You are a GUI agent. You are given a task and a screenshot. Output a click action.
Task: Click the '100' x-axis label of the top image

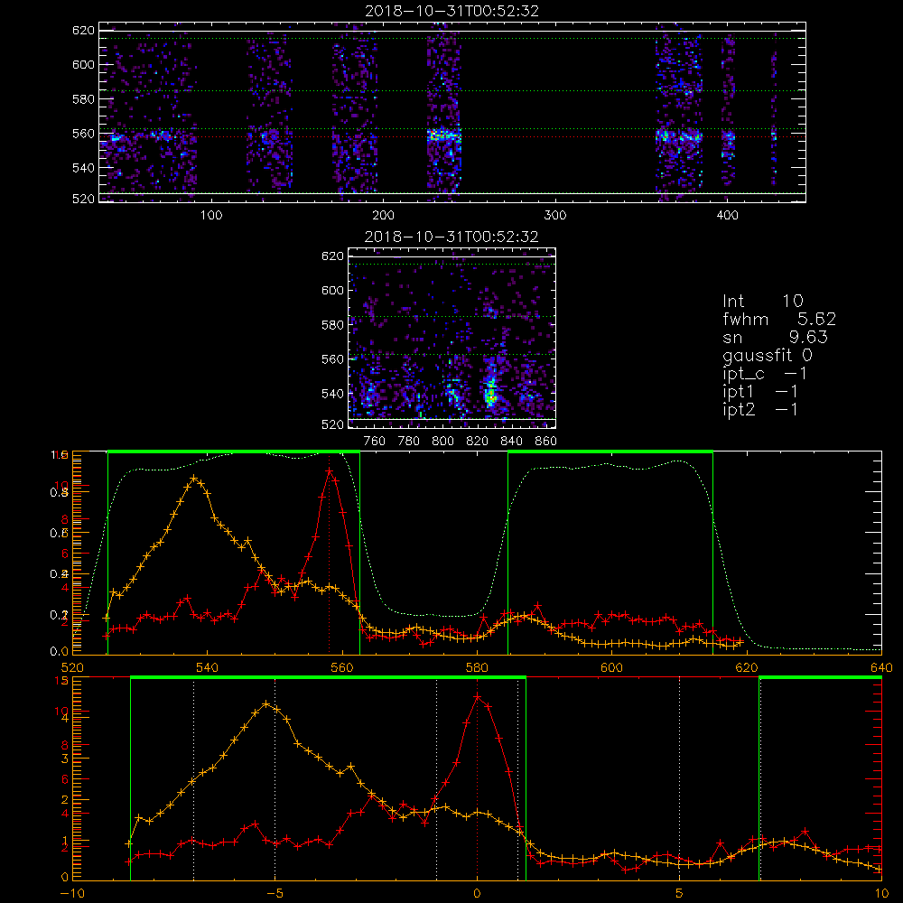211,216
